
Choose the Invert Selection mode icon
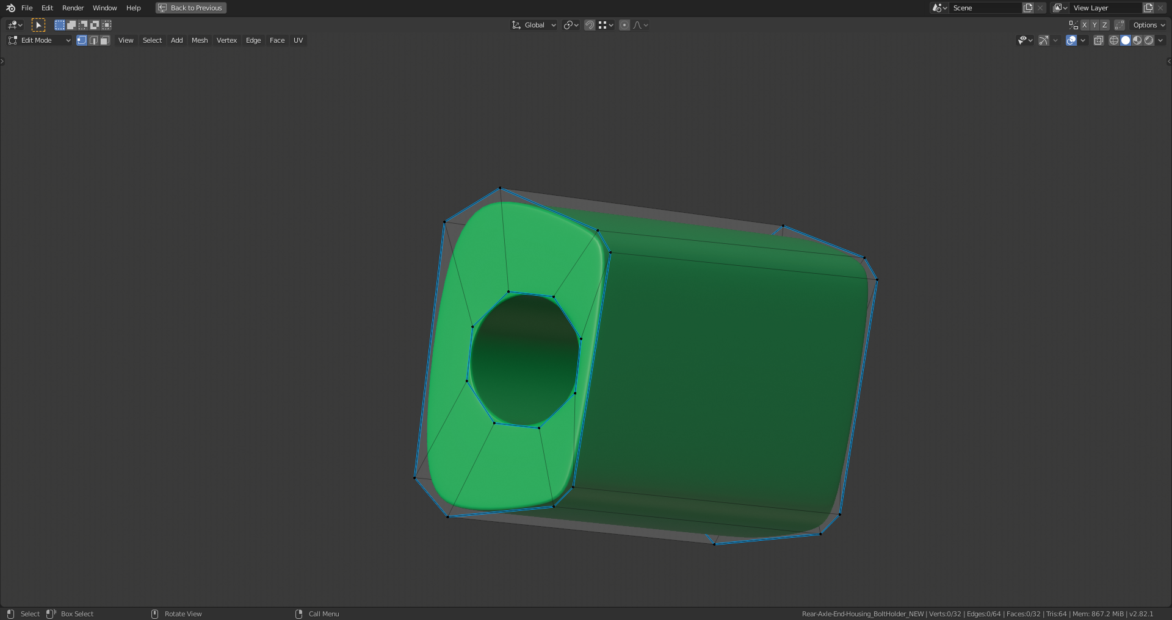[x=95, y=25]
